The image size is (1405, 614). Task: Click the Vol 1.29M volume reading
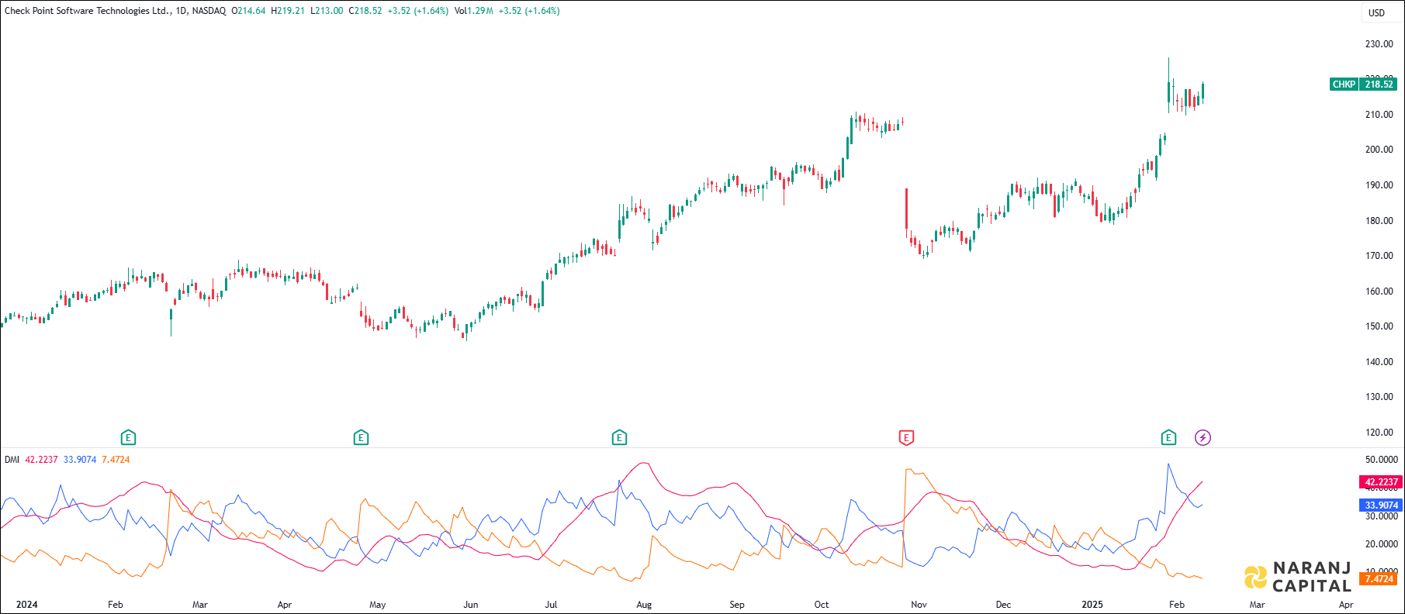click(474, 11)
